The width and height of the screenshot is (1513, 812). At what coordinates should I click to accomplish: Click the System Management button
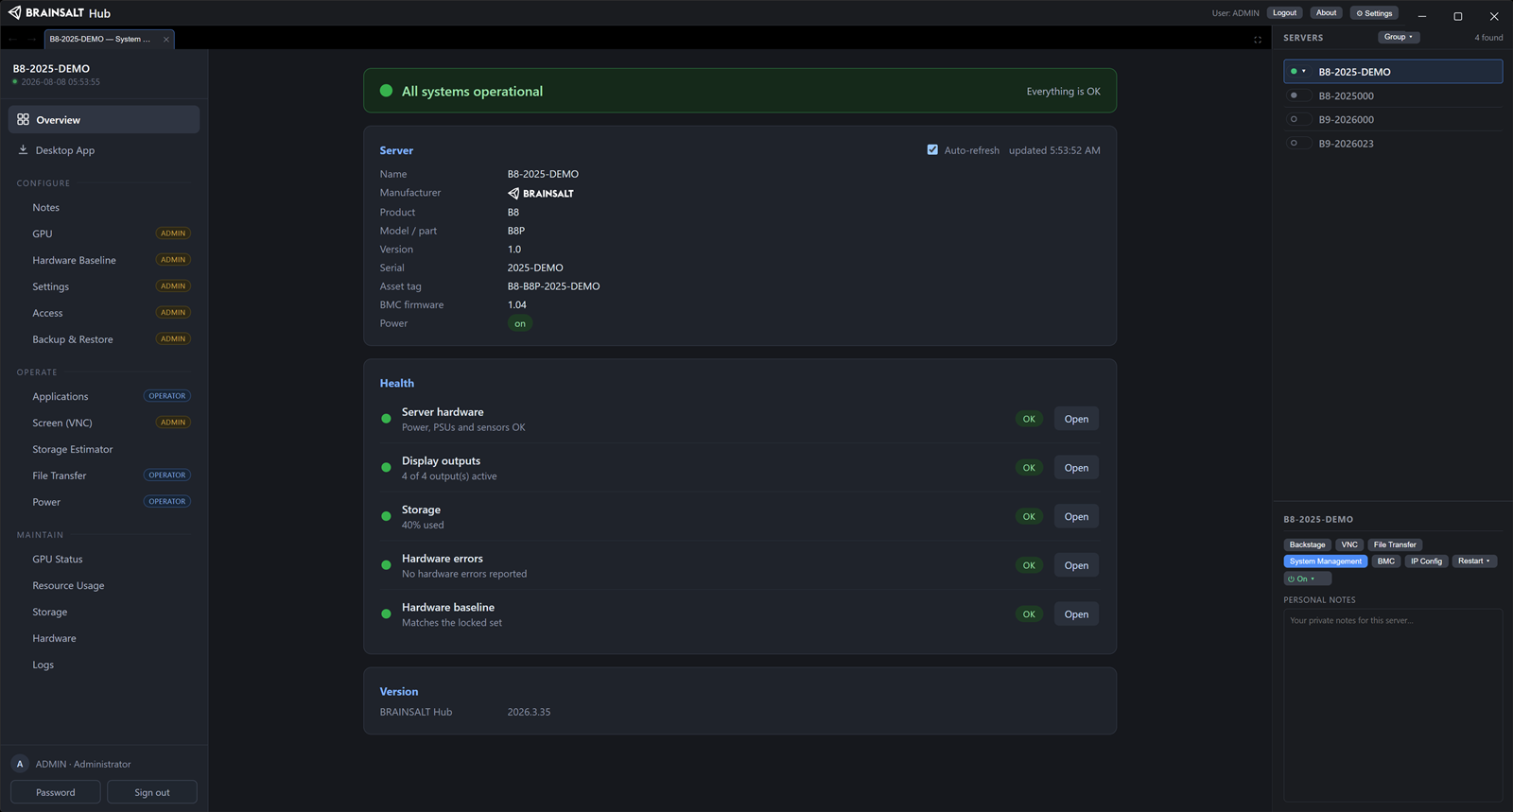click(x=1326, y=561)
